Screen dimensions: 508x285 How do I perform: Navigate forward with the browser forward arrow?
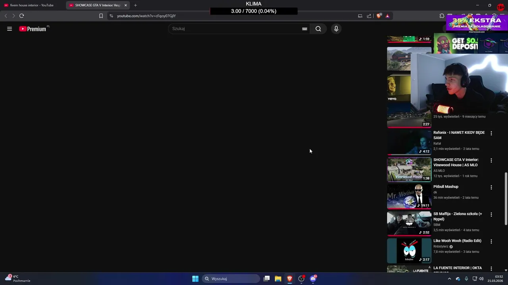tap(13, 16)
